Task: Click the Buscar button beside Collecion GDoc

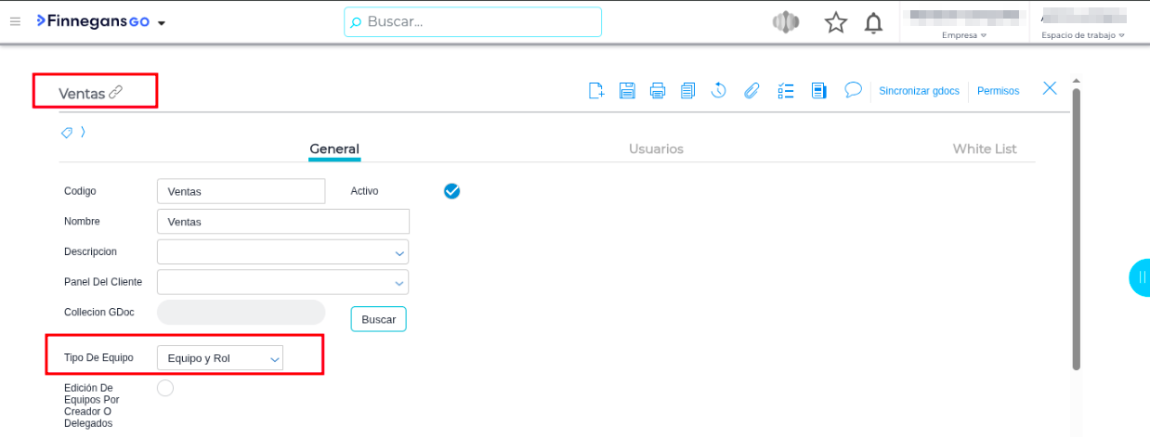Action: 378,319
